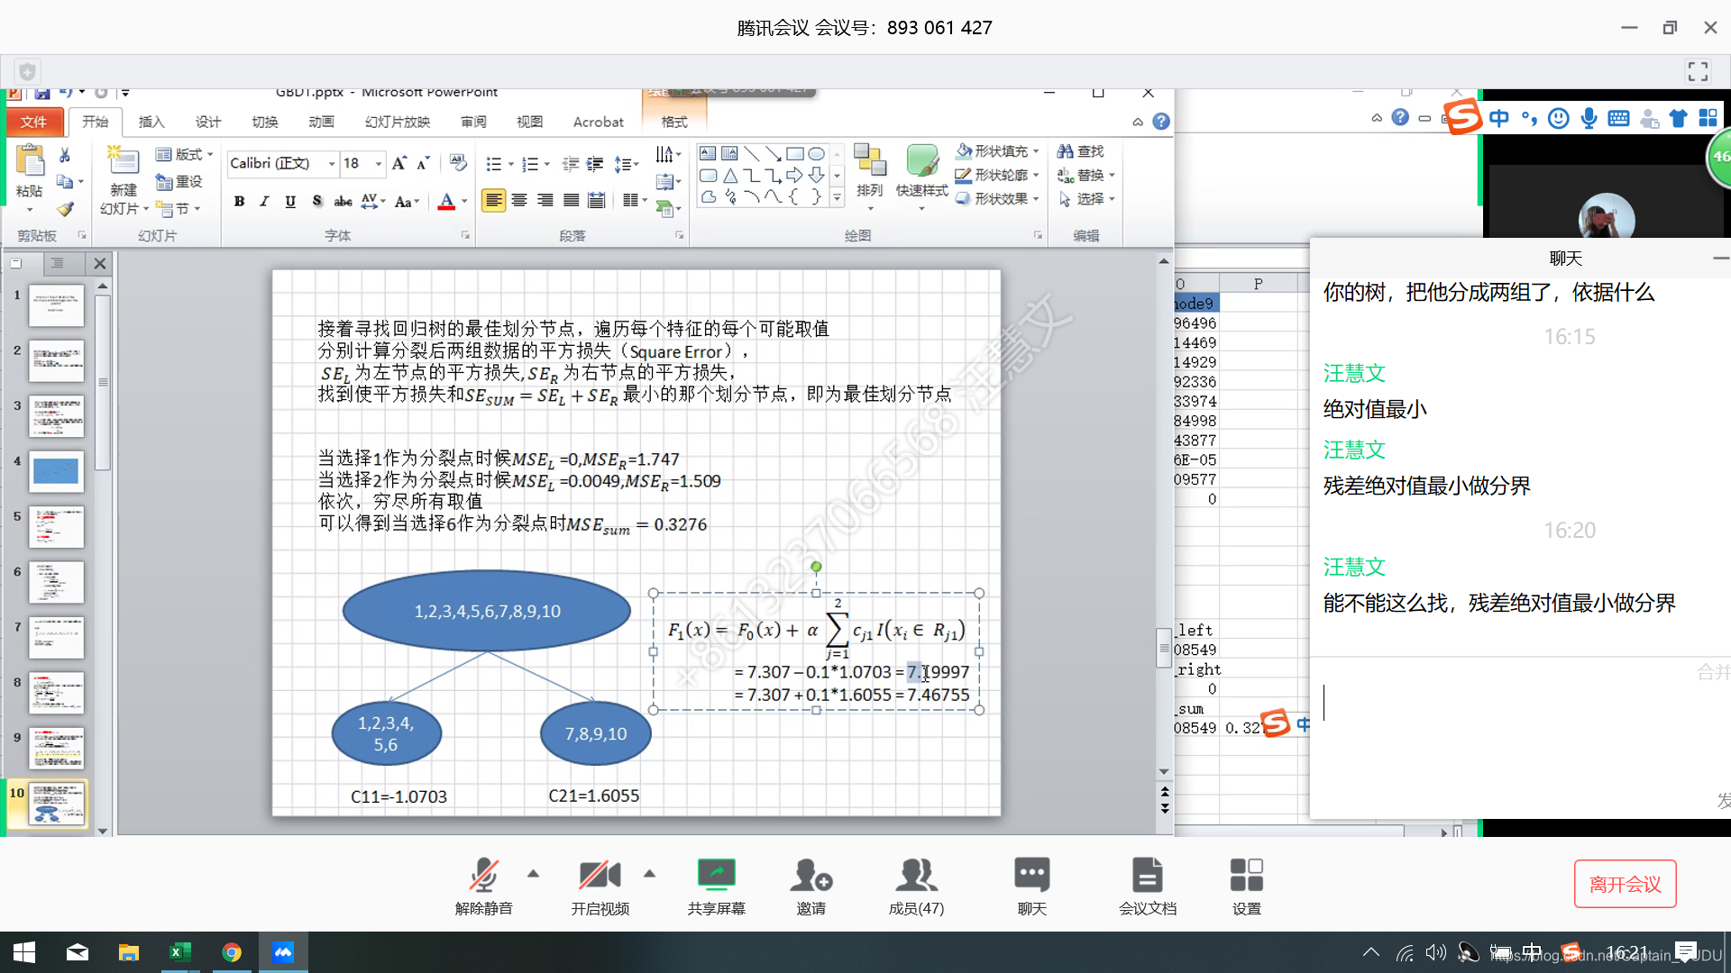1731x973 pixels.
Task: Toggle left text alignment
Action: pos(493,200)
